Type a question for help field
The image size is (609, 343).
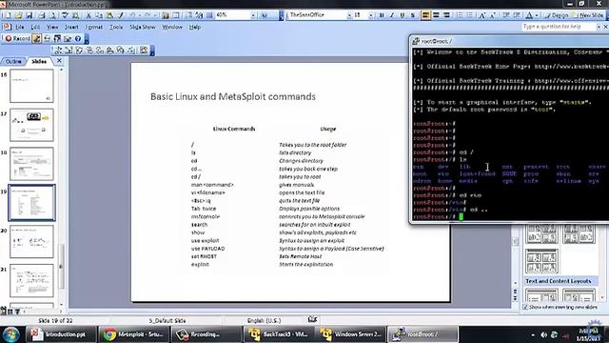click(559, 27)
